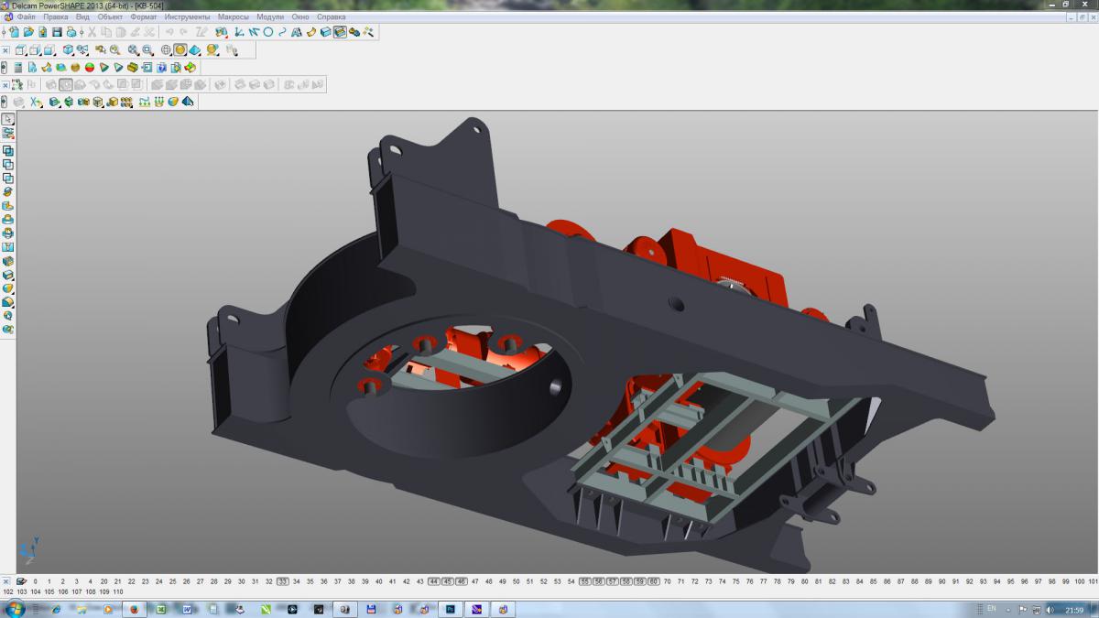Click the Print icon in the main toolbar
1099x618 pixels.
tap(71, 32)
